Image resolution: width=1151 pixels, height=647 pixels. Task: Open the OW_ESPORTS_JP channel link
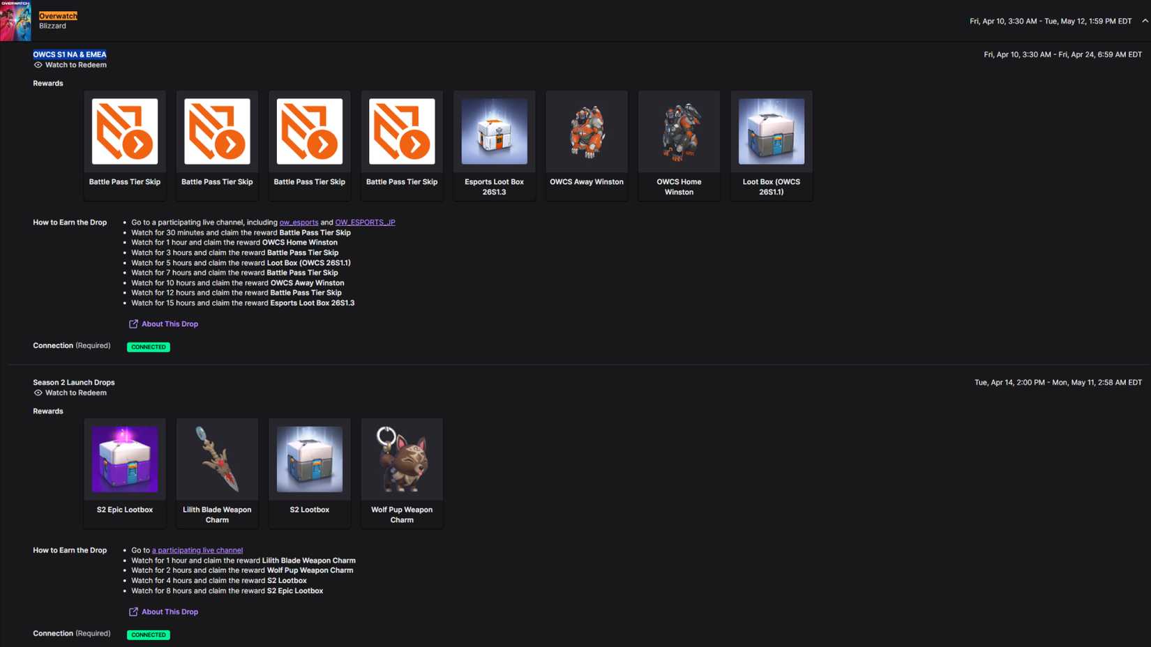365,222
